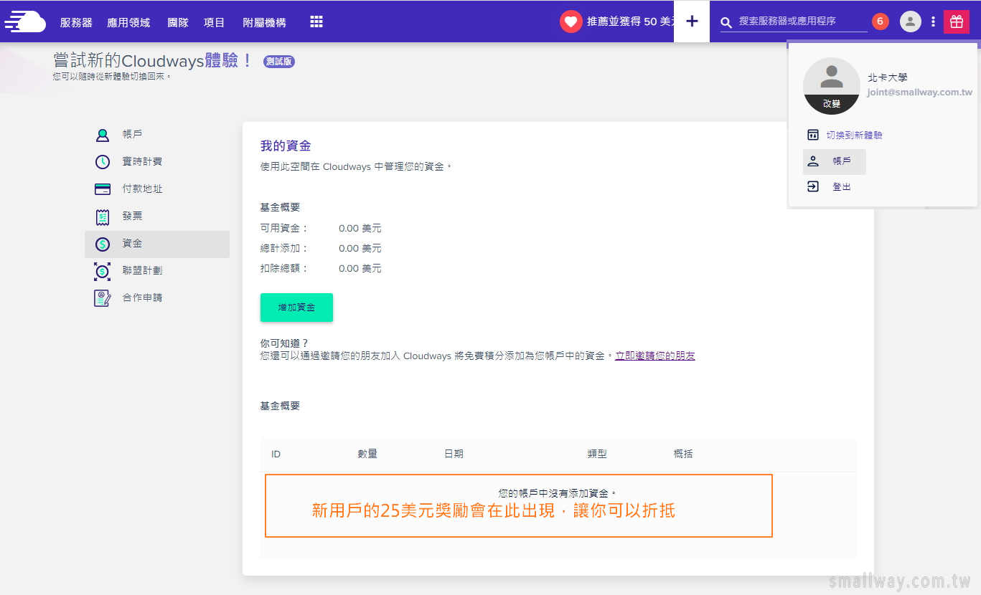Viewport: 981px width, 595px height.
Task: Click the 切換到新體驗 icon in dropdown
Action: (x=813, y=135)
